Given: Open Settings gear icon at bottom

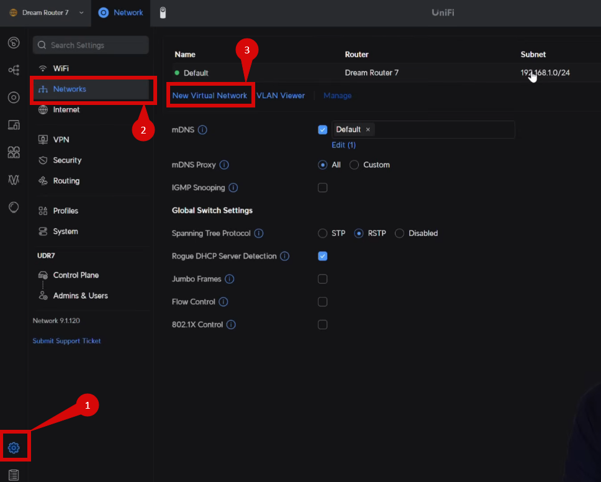Looking at the screenshot, I should pos(14,447).
